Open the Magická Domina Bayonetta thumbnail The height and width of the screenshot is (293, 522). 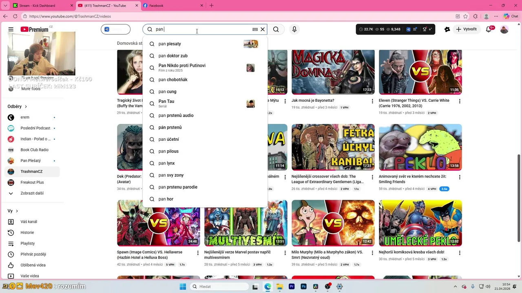(333, 72)
